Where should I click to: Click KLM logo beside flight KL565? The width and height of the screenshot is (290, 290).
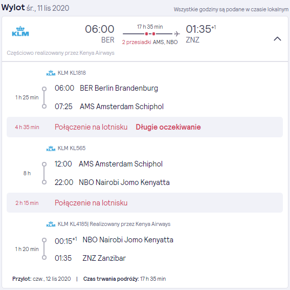51,149
